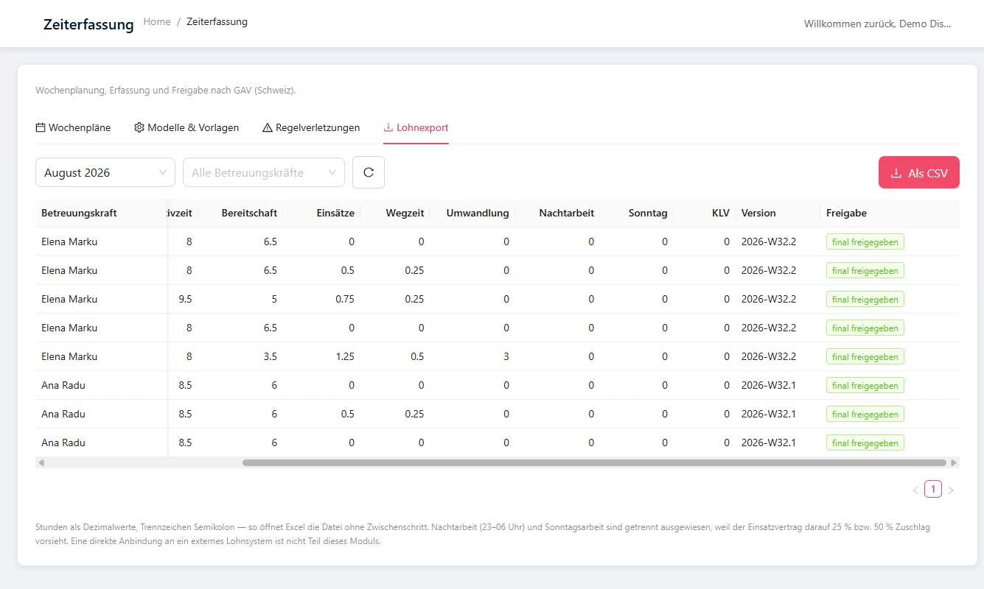Click the warning triangle icon of Regelverletzungen
This screenshot has width=984, height=589.
tap(268, 127)
